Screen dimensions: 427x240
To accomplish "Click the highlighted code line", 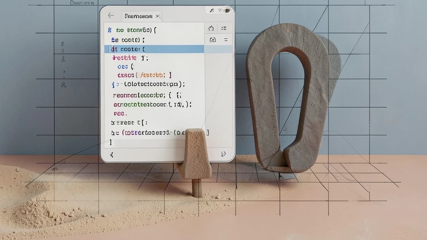I will [x=154, y=49].
